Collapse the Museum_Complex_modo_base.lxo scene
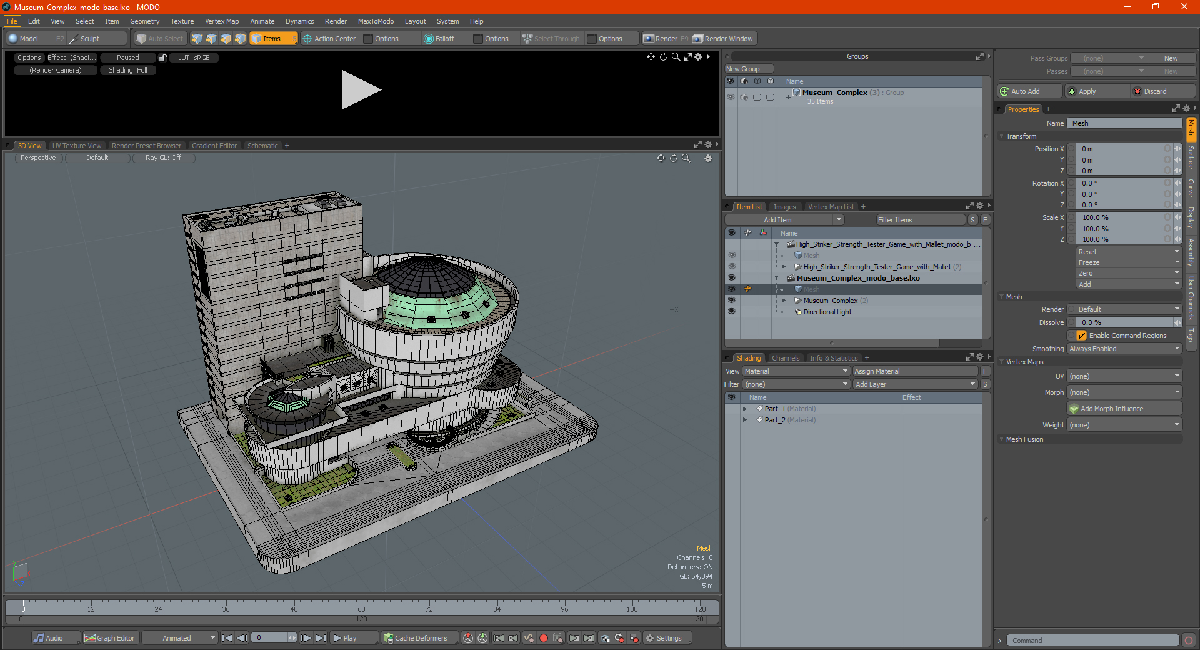The width and height of the screenshot is (1200, 650). coord(777,278)
